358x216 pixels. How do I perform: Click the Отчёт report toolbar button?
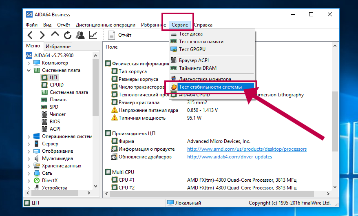tap(120, 35)
